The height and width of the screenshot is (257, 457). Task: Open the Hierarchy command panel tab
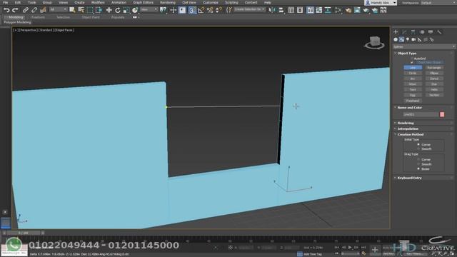(x=413, y=31)
